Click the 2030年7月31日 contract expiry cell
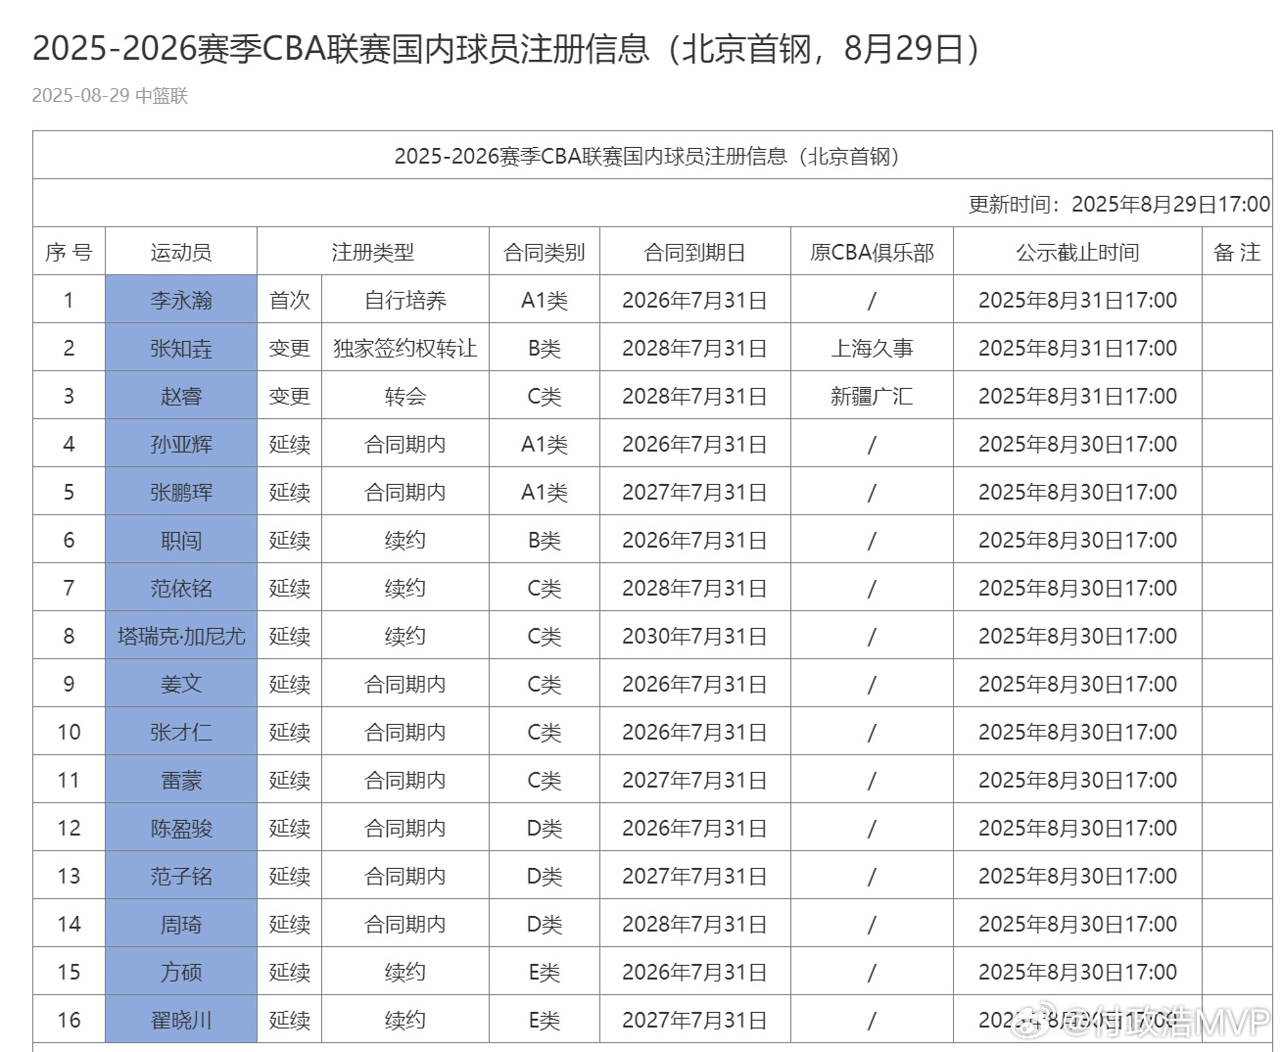 [695, 636]
